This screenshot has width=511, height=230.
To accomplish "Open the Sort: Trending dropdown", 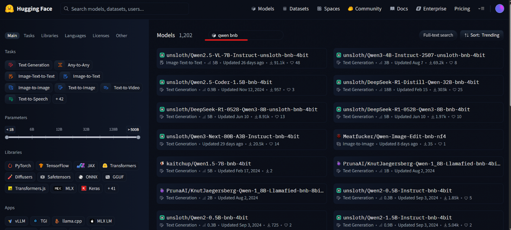I will click(x=482, y=35).
